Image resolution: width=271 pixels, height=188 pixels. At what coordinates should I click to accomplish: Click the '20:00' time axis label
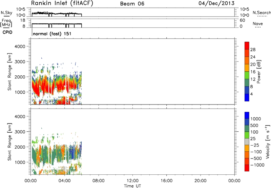(x=200, y=181)
